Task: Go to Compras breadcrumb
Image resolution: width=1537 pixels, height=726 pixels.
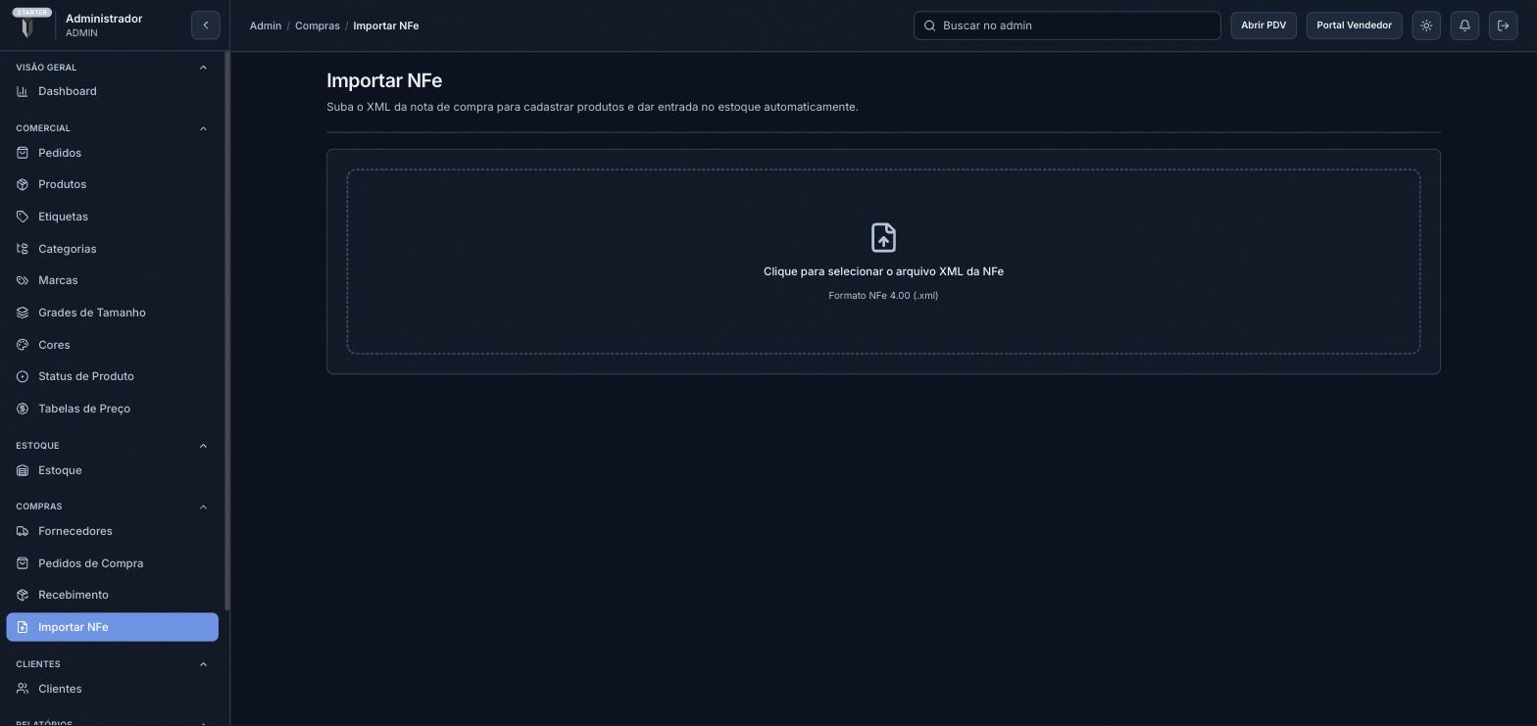Action: click(x=318, y=25)
